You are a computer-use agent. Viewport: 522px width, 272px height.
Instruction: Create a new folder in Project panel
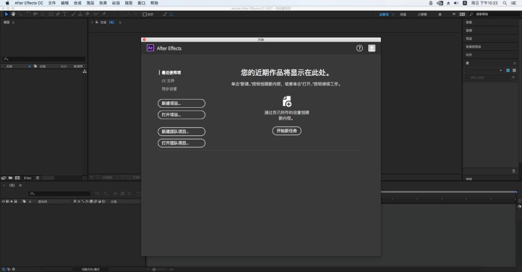coord(11,178)
